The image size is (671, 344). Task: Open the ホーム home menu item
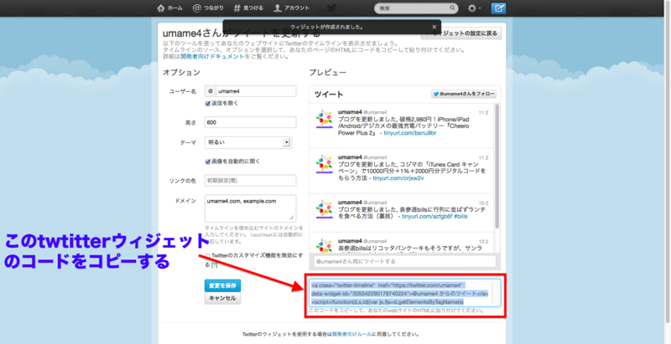[170, 8]
